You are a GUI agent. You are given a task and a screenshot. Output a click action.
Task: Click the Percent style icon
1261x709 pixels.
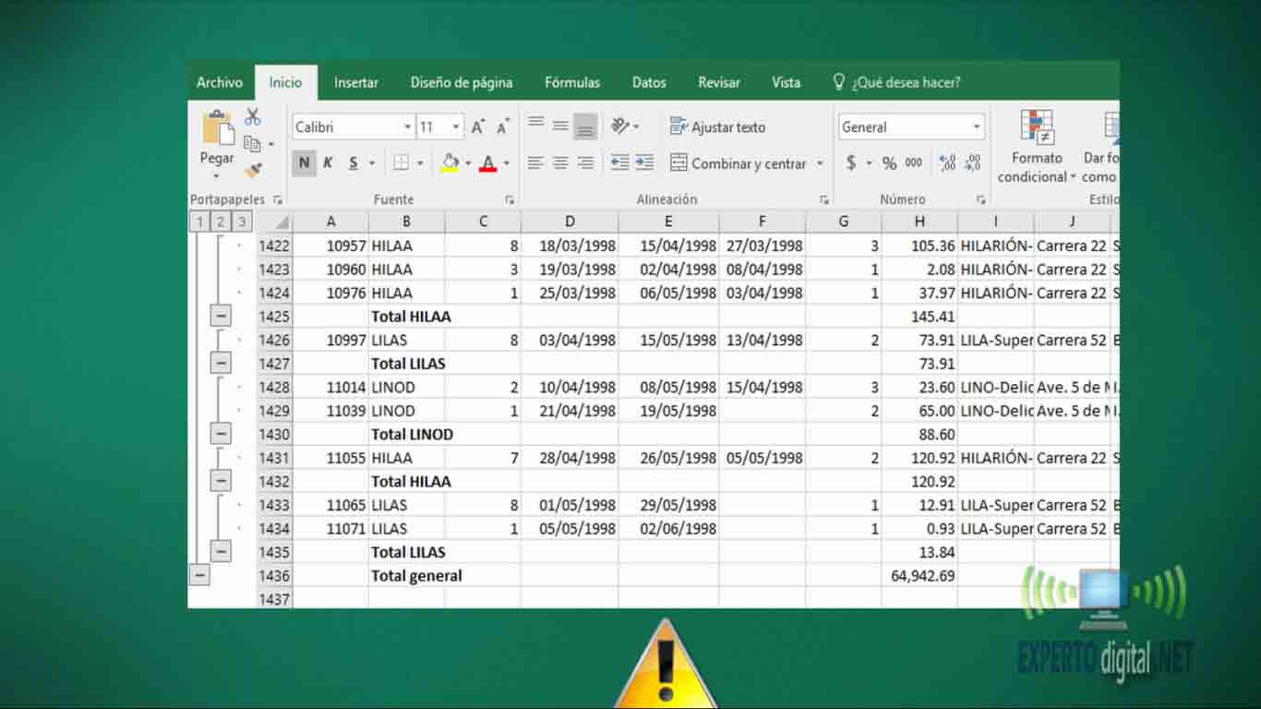(889, 163)
